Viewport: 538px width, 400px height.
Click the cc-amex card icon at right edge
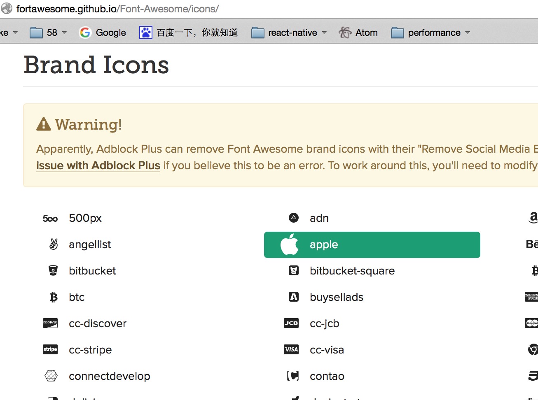pyautogui.click(x=531, y=297)
